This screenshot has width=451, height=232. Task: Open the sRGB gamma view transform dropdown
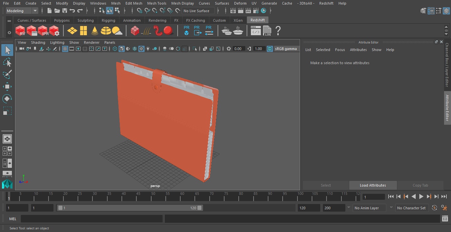286,49
